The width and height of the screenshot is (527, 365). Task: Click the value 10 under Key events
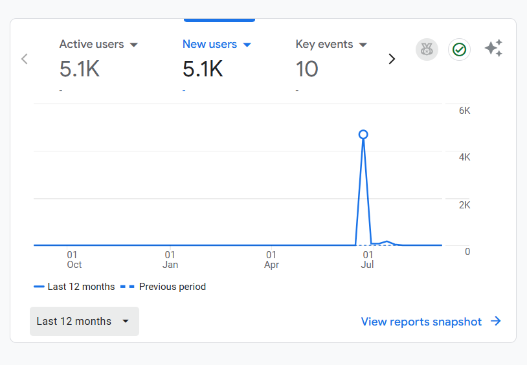[307, 69]
